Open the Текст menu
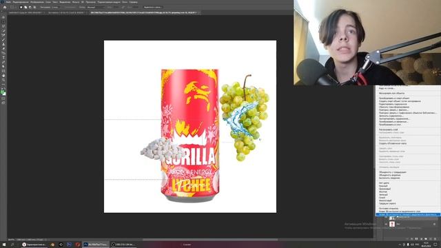This screenshot has width=441, height=248. (x=55, y=2)
